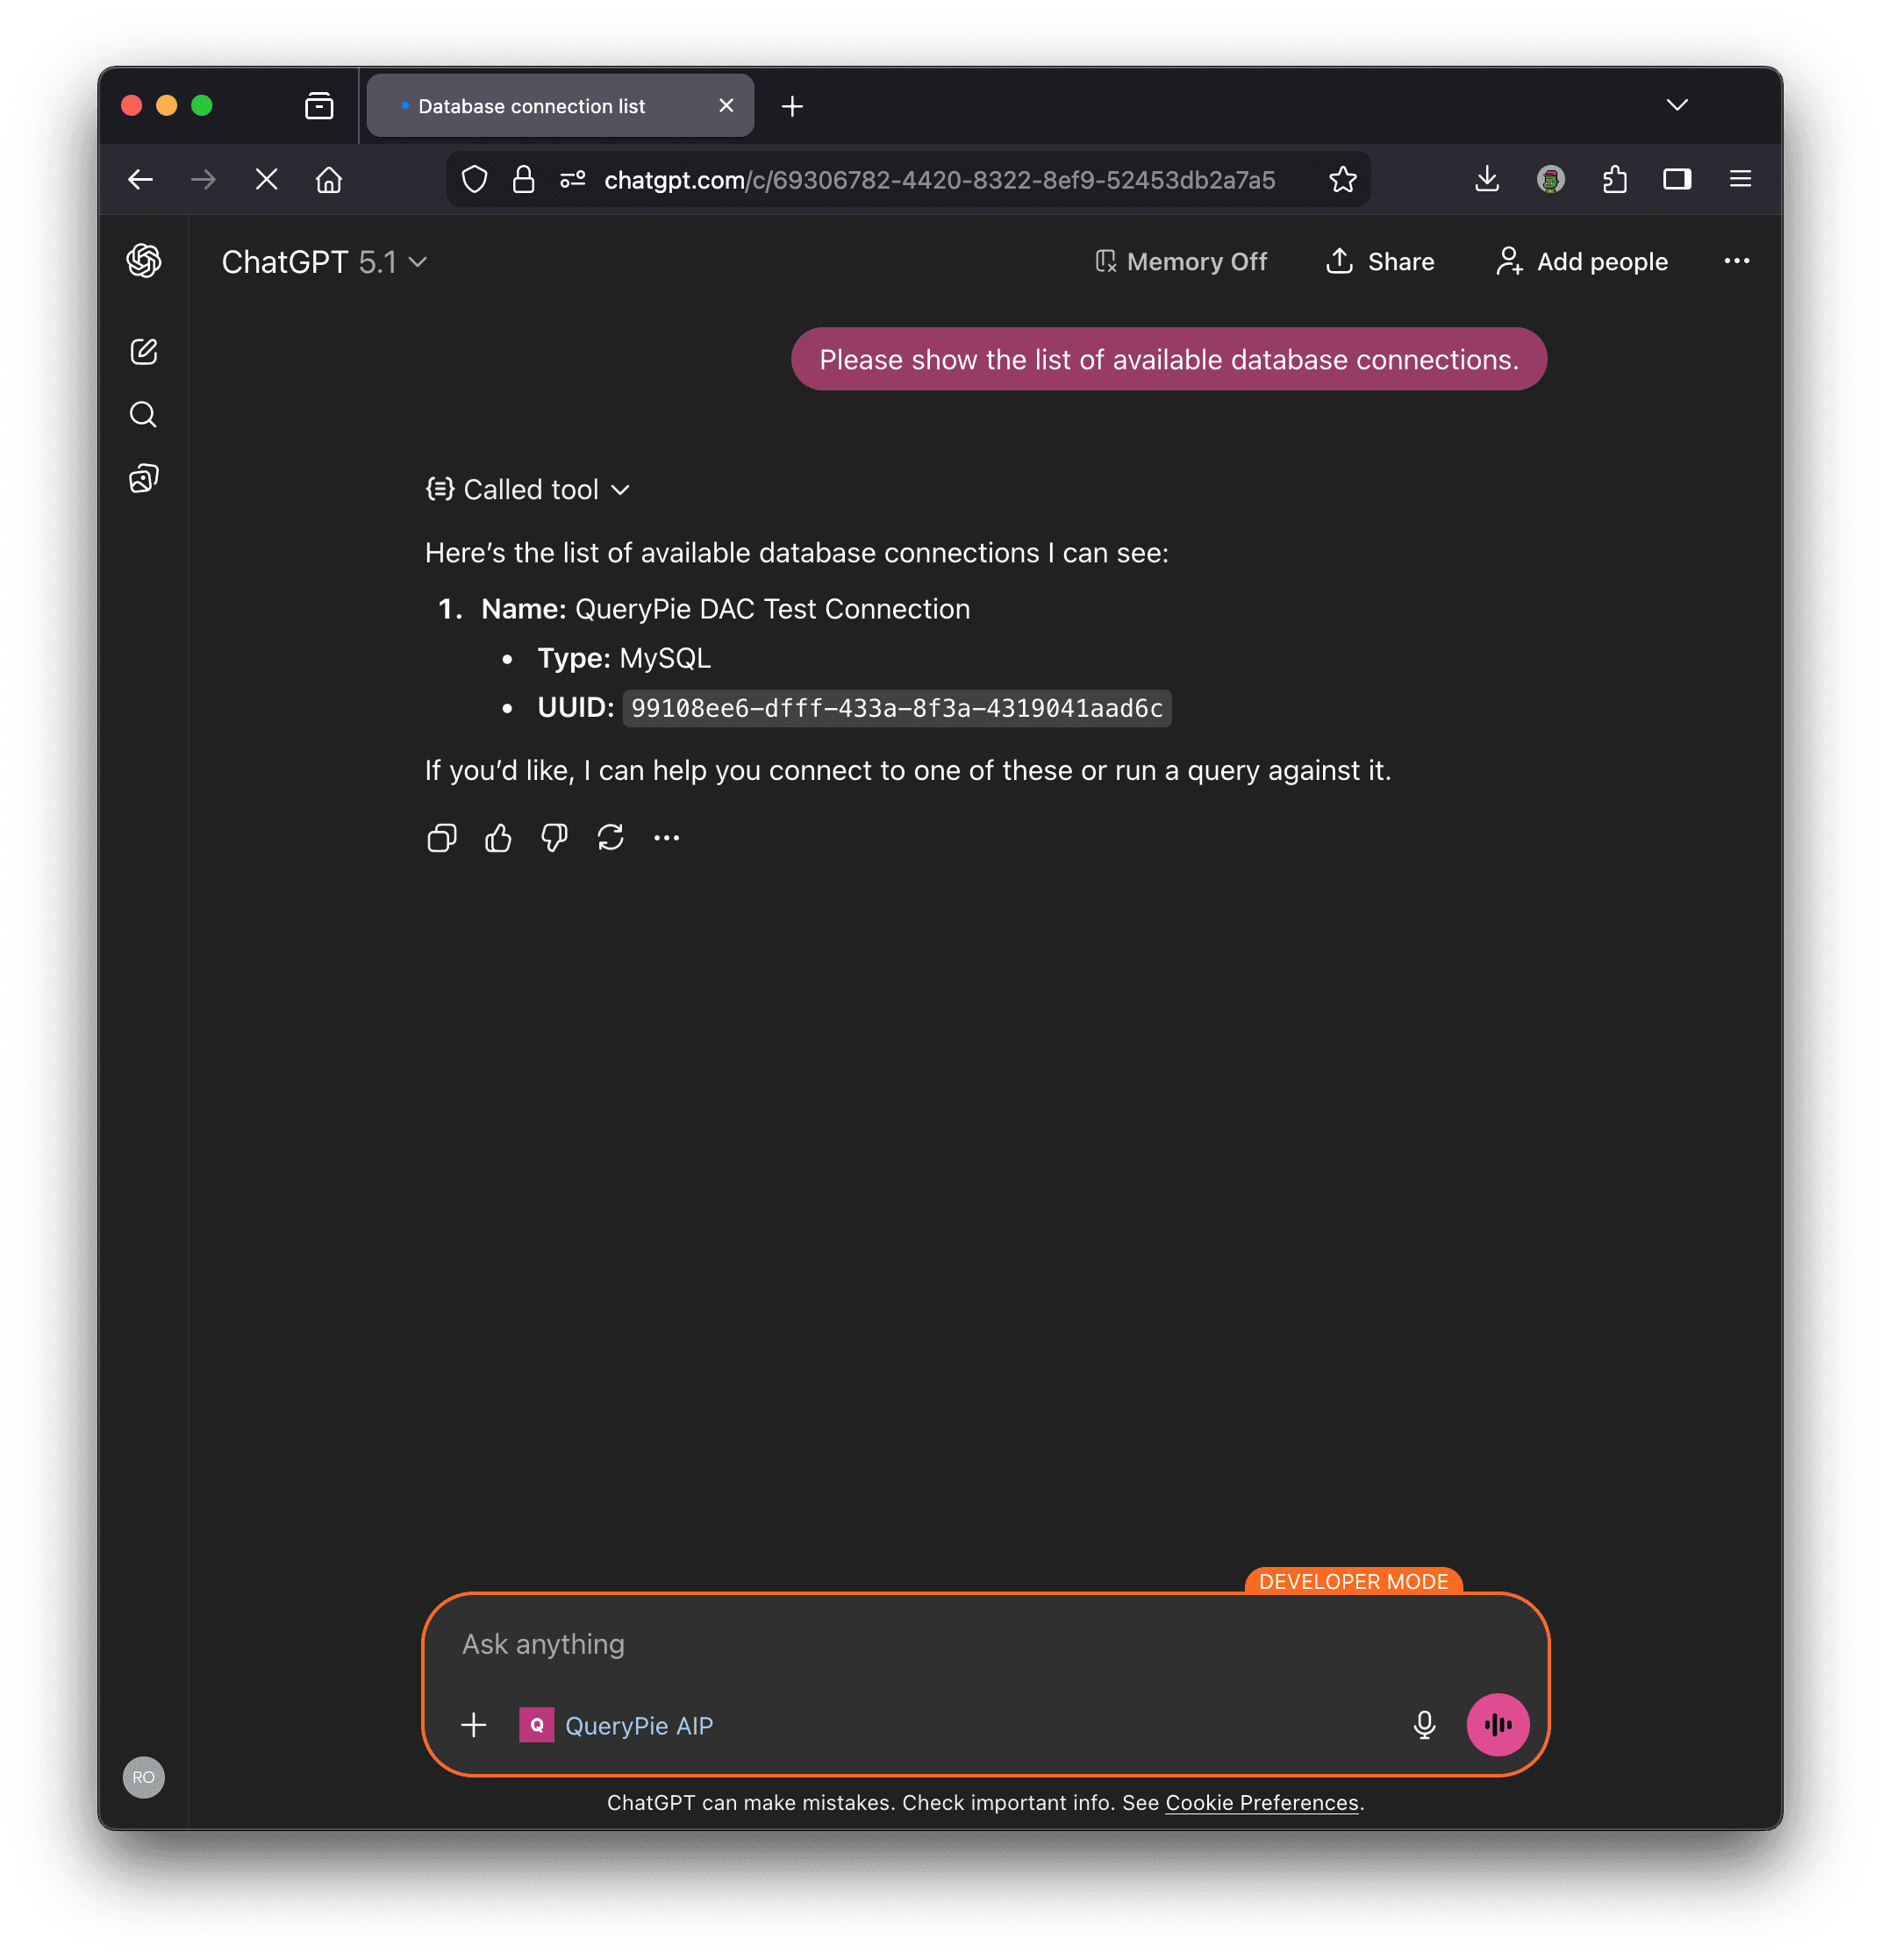Toggle Memory Off setting
The image size is (1881, 1960).
1181,261
